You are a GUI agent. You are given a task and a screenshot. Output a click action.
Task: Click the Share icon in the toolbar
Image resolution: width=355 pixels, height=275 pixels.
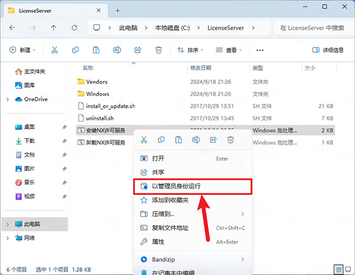[x=138, y=50]
